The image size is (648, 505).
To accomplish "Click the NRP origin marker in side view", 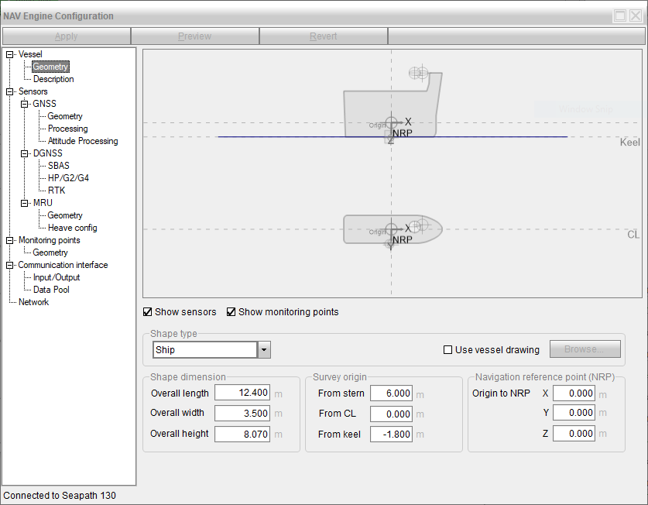I will pyautogui.click(x=392, y=122).
